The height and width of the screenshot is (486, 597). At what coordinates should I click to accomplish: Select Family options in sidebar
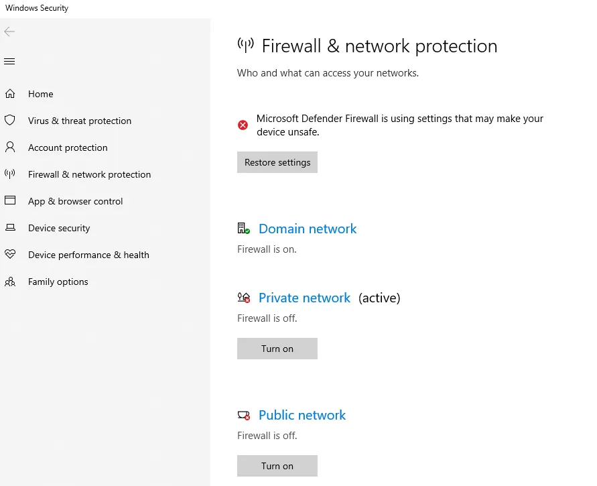pos(58,282)
